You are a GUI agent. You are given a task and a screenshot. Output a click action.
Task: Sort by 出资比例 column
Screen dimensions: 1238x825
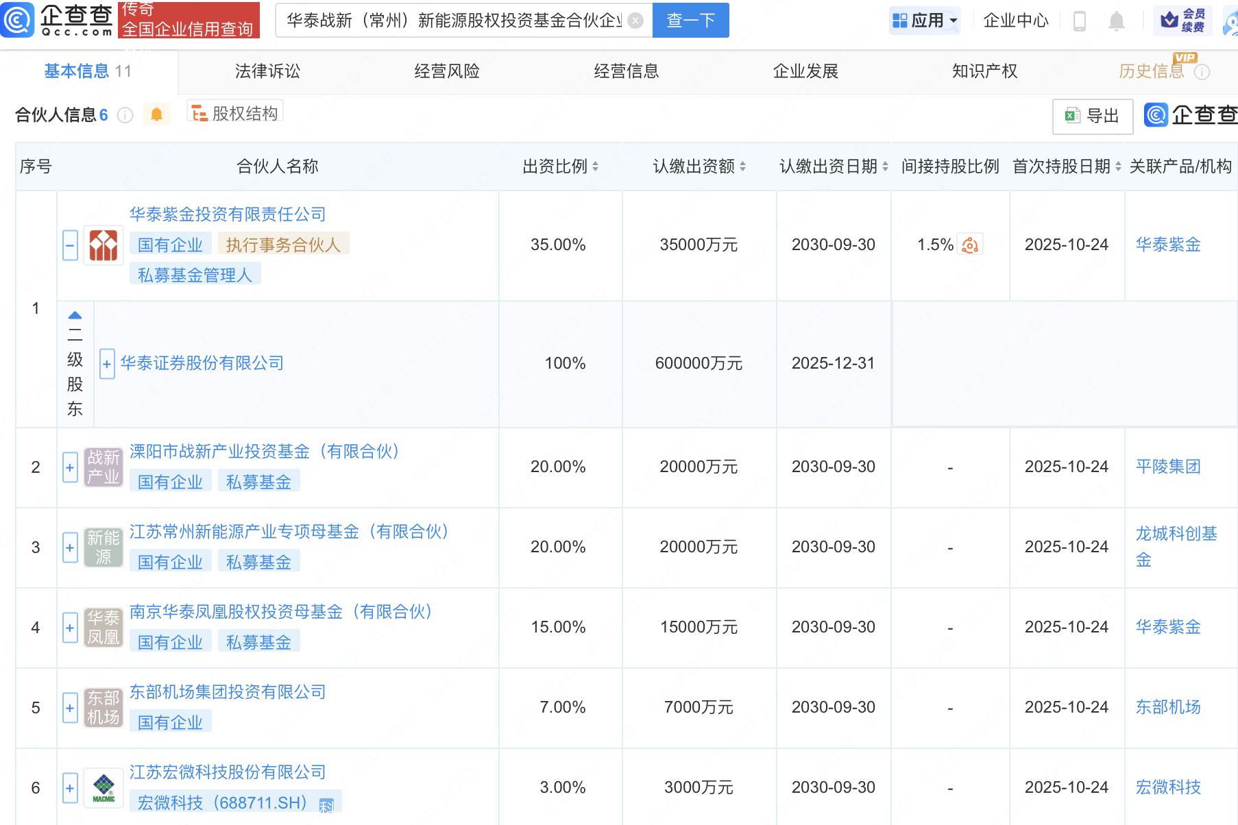point(595,167)
